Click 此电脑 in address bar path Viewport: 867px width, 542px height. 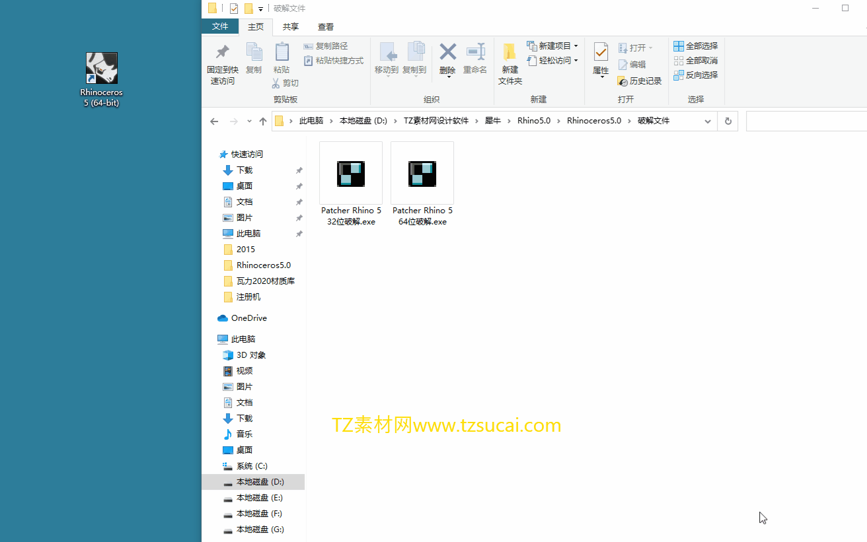tap(311, 121)
